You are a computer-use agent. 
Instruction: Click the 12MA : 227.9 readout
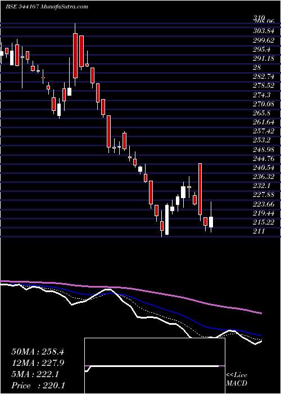(38, 364)
